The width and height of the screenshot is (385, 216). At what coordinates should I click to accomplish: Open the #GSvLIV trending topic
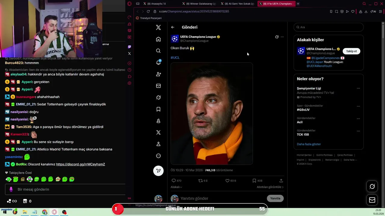303,110
